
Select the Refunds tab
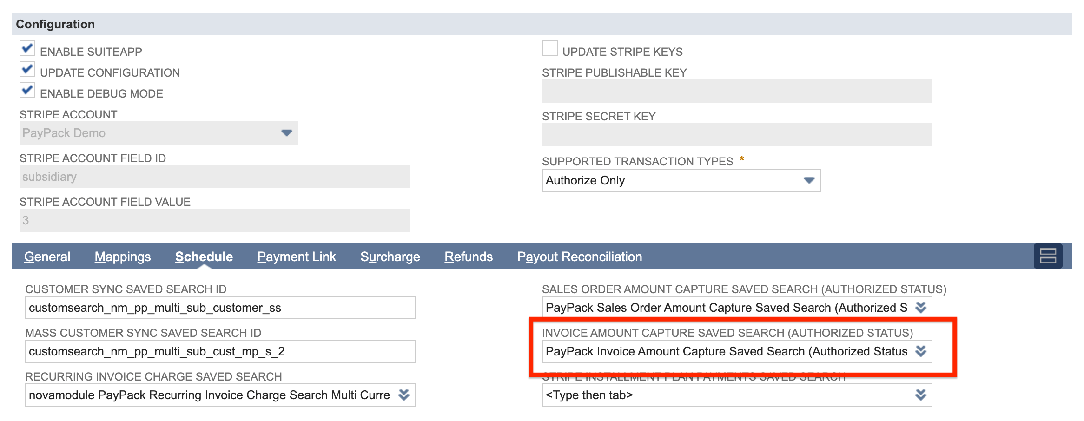tap(469, 256)
